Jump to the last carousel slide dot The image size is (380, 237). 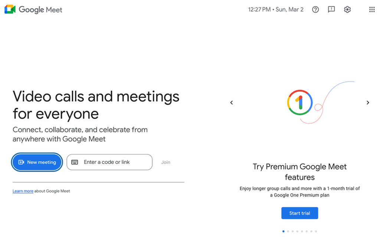[x=316, y=231]
